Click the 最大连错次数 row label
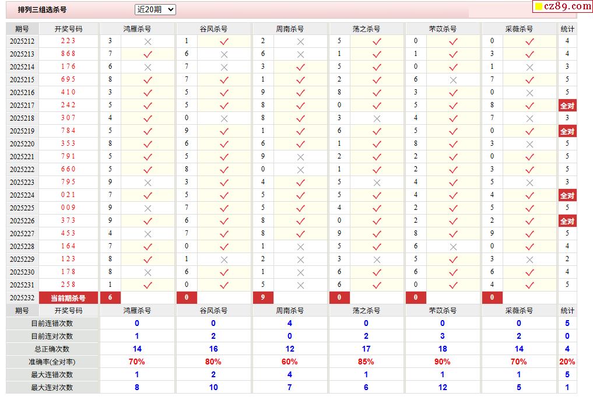 tap(52, 375)
